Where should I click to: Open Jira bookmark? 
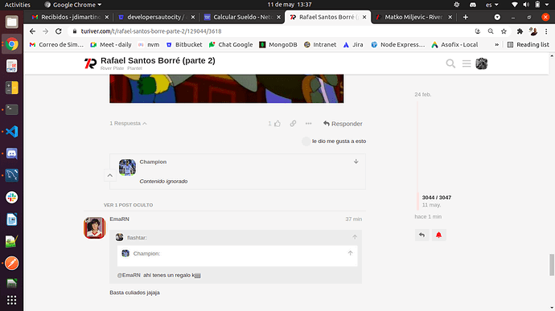click(353, 44)
